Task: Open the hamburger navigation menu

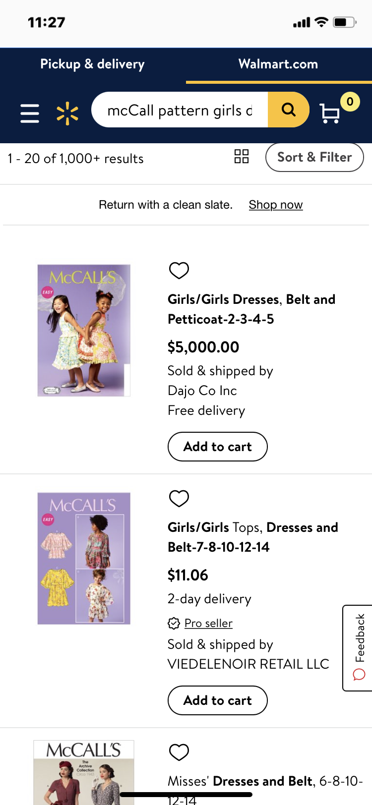Action: (x=30, y=113)
